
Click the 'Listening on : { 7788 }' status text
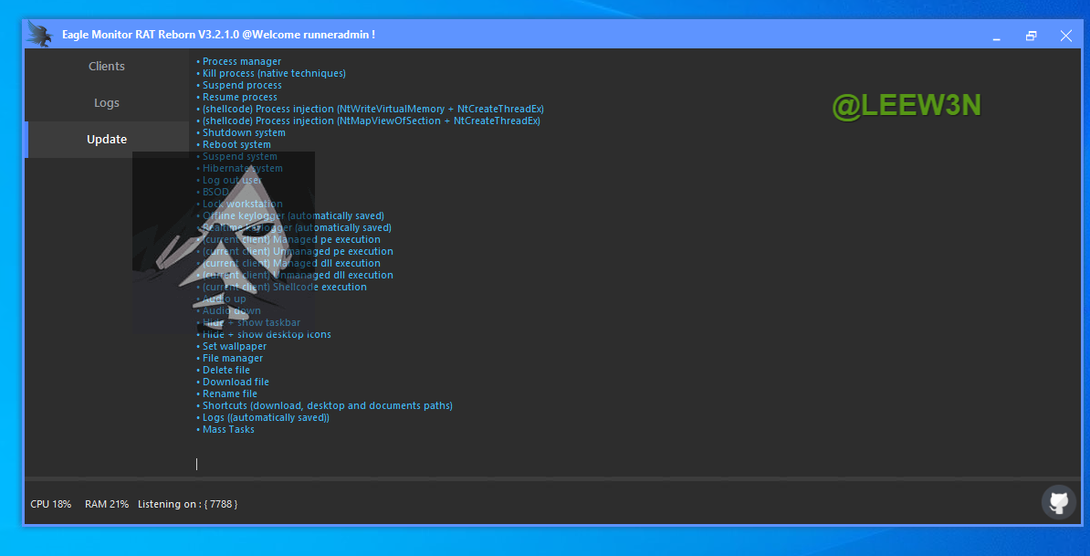[x=187, y=504]
